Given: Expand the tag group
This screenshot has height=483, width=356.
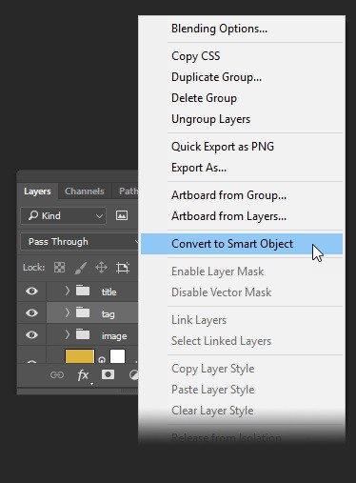Looking at the screenshot, I should [67, 312].
